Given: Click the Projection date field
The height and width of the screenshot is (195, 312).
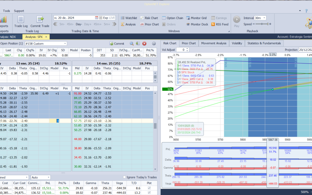Looking at the screenshot, I should pyautogui.click(x=305, y=50).
